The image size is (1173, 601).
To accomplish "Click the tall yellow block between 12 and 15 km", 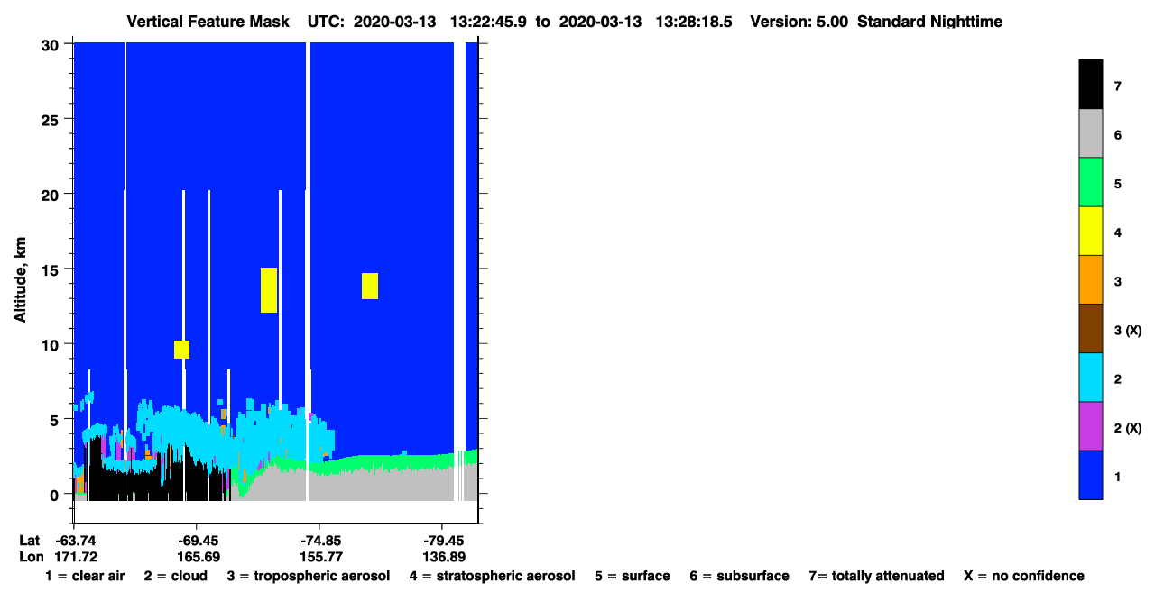I will pos(269,290).
